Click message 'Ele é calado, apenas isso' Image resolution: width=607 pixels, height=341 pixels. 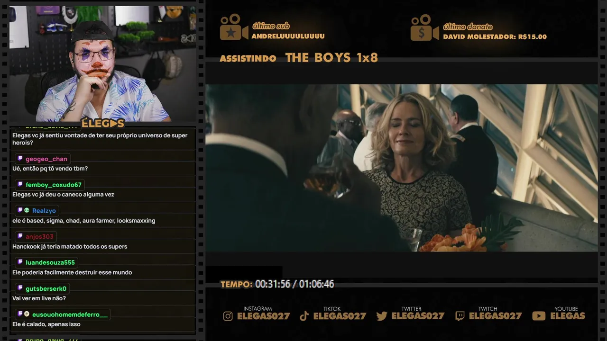tap(46, 324)
